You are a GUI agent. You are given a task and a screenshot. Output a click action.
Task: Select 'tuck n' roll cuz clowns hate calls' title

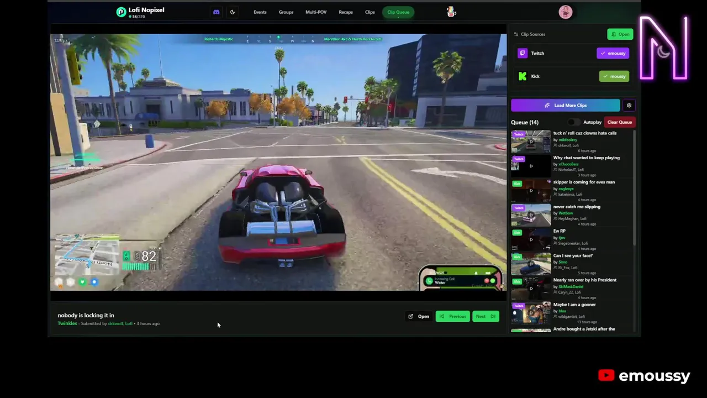585,133
